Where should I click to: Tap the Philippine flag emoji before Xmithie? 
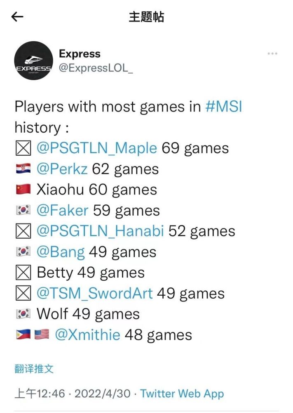point(23,335)
